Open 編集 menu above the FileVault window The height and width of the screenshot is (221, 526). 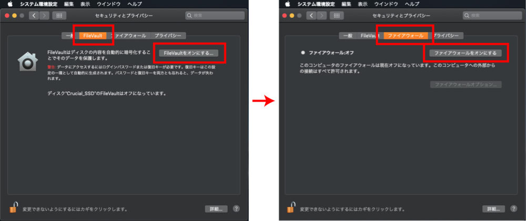coord(69,4)
